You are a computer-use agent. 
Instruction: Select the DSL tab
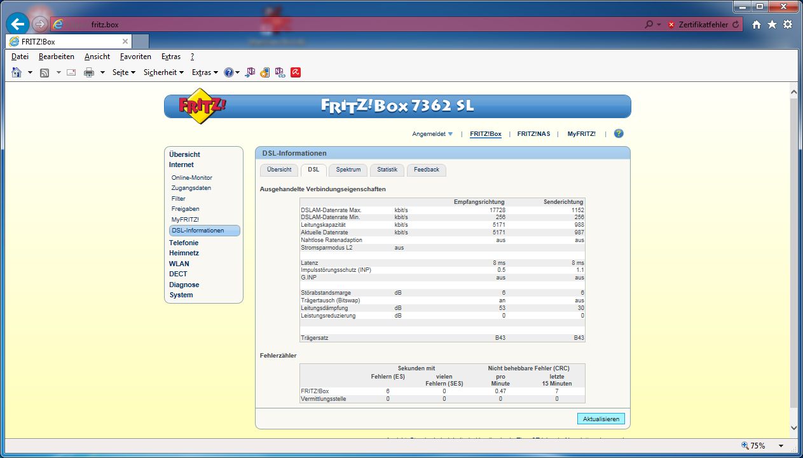313,170
